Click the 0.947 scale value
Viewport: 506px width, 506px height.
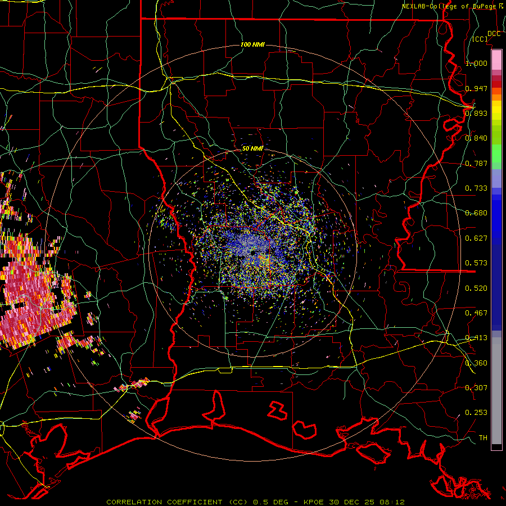click(476, 88)
